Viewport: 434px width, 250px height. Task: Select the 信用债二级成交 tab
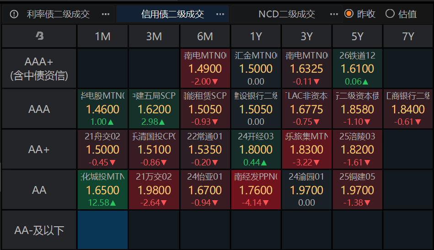172,14
